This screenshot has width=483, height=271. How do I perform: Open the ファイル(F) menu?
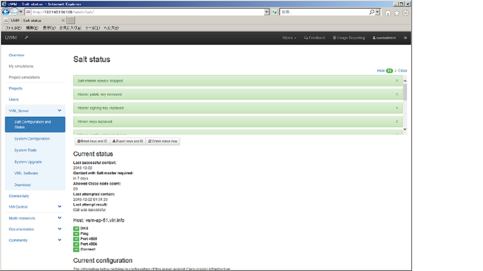pyautogui.click(x=13, y=28)
